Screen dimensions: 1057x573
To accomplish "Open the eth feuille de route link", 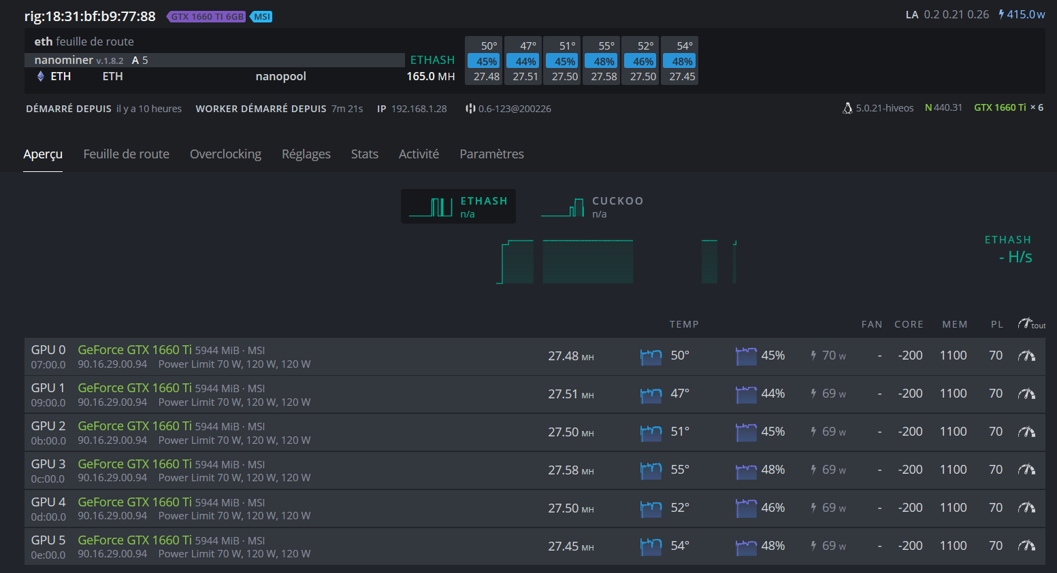I will coord(84,41).
